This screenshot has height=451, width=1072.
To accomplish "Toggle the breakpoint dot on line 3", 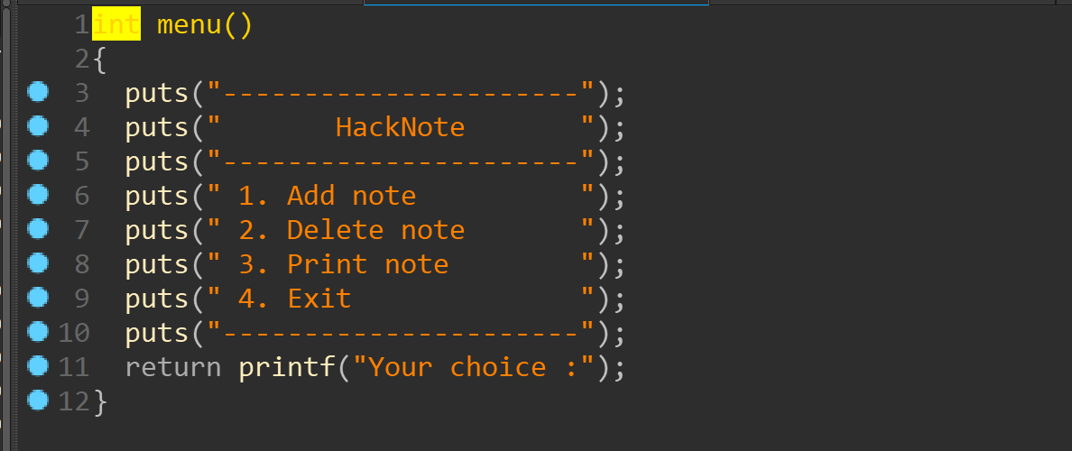I will 38,92.
